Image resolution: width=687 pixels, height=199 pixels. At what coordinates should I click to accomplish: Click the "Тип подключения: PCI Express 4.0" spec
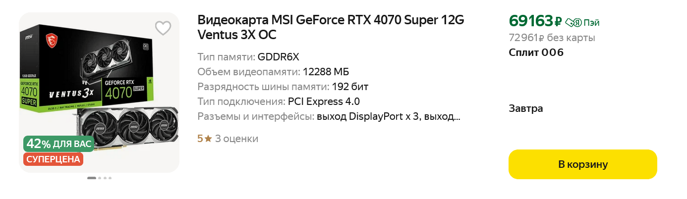(278, 101)
